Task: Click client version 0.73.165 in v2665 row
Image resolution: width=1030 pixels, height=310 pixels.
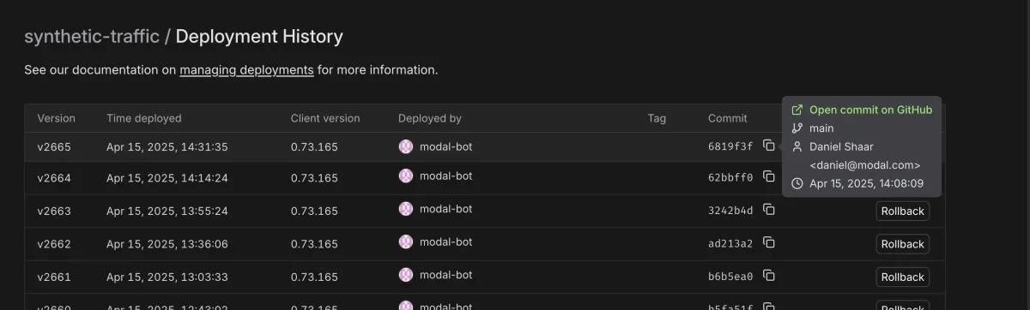Action: pos(314,146)
